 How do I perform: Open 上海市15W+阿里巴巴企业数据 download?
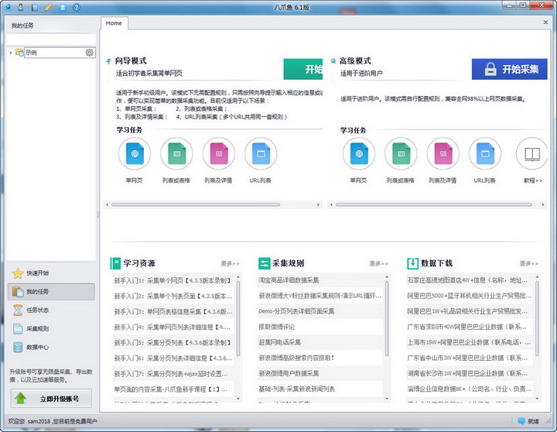(470, 342)
